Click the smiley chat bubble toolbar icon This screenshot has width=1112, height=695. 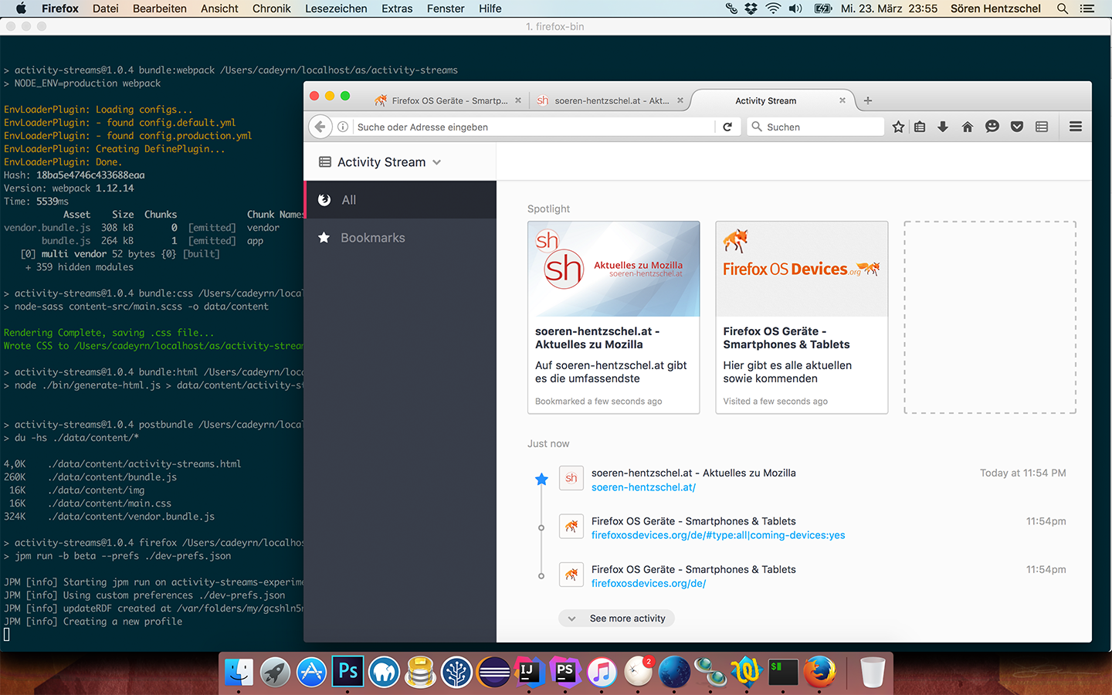[992, 127]
